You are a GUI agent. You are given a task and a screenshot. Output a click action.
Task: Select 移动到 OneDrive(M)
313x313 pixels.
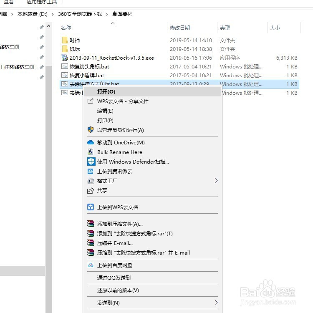[x=152, y=143]
